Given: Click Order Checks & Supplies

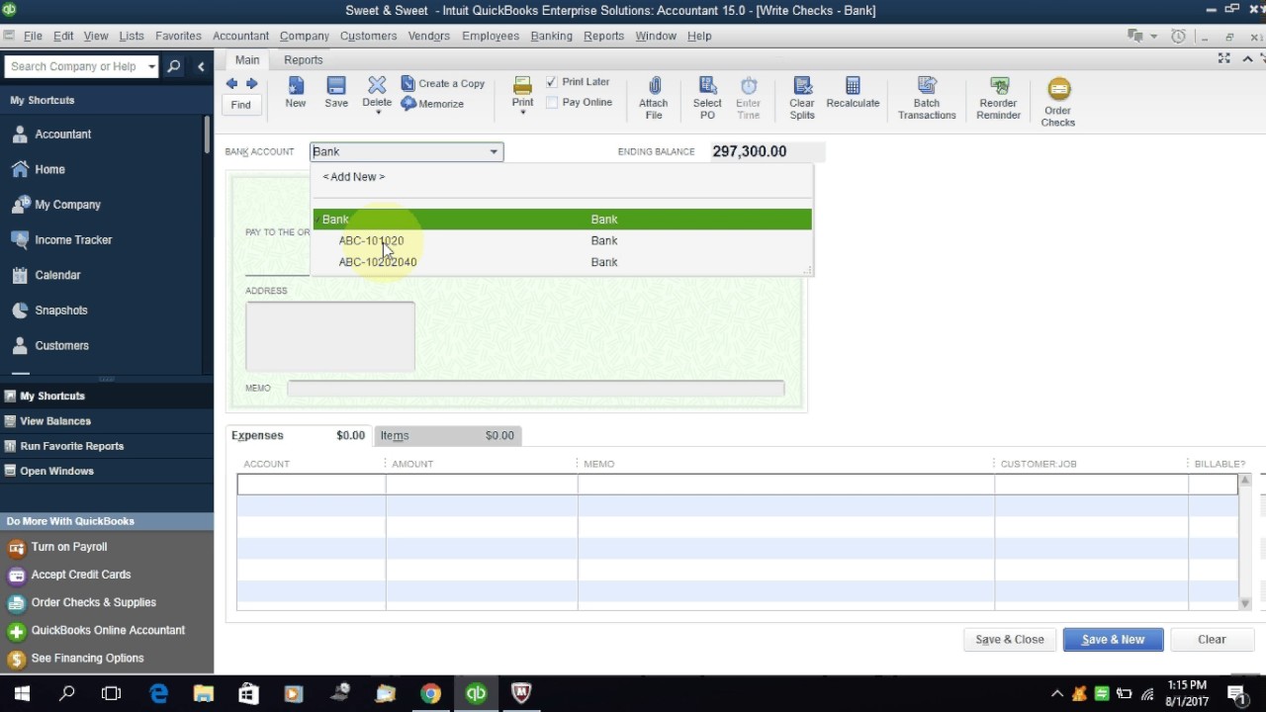Looking at the screenshot, I should [93, 602].
